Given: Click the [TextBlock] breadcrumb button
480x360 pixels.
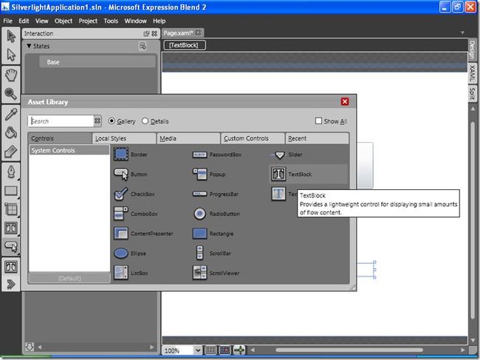Looking at the screenshot, I should [185, 45].
